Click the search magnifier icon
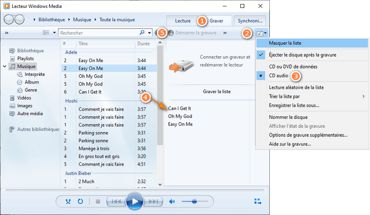This screenshot has height=215, width=370. pos(142,33)
